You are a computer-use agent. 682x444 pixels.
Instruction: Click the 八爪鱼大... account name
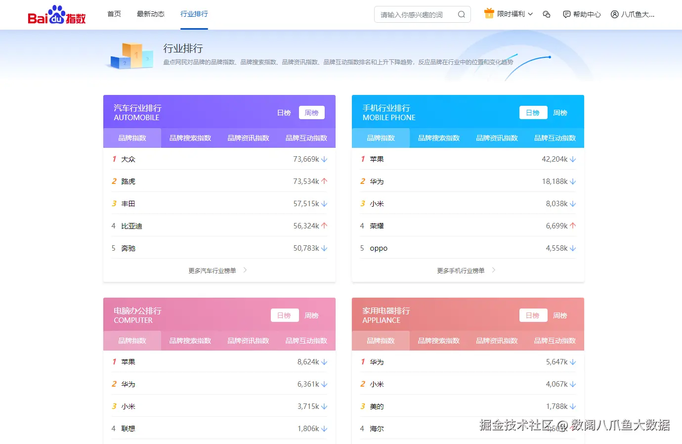coord(638,14)
